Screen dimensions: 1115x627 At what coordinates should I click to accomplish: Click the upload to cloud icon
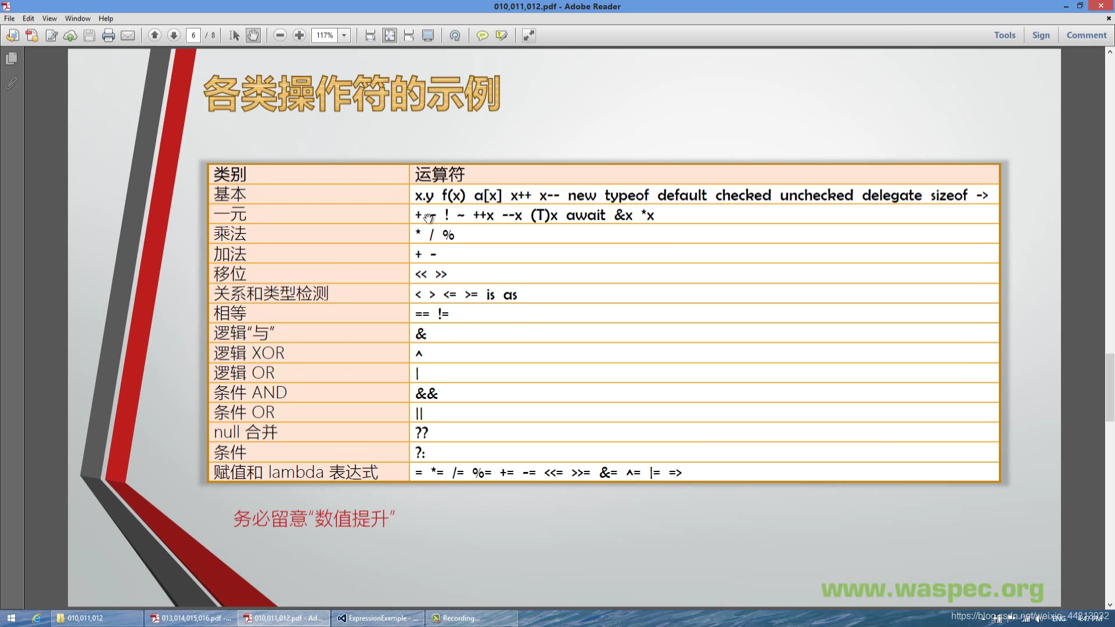70,35
